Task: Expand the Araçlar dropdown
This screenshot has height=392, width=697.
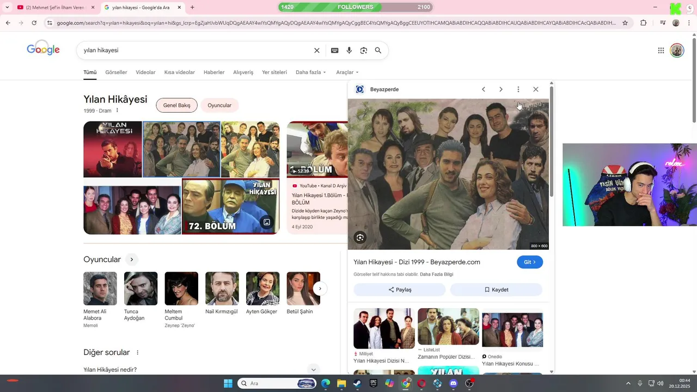Action: point(347,72)
